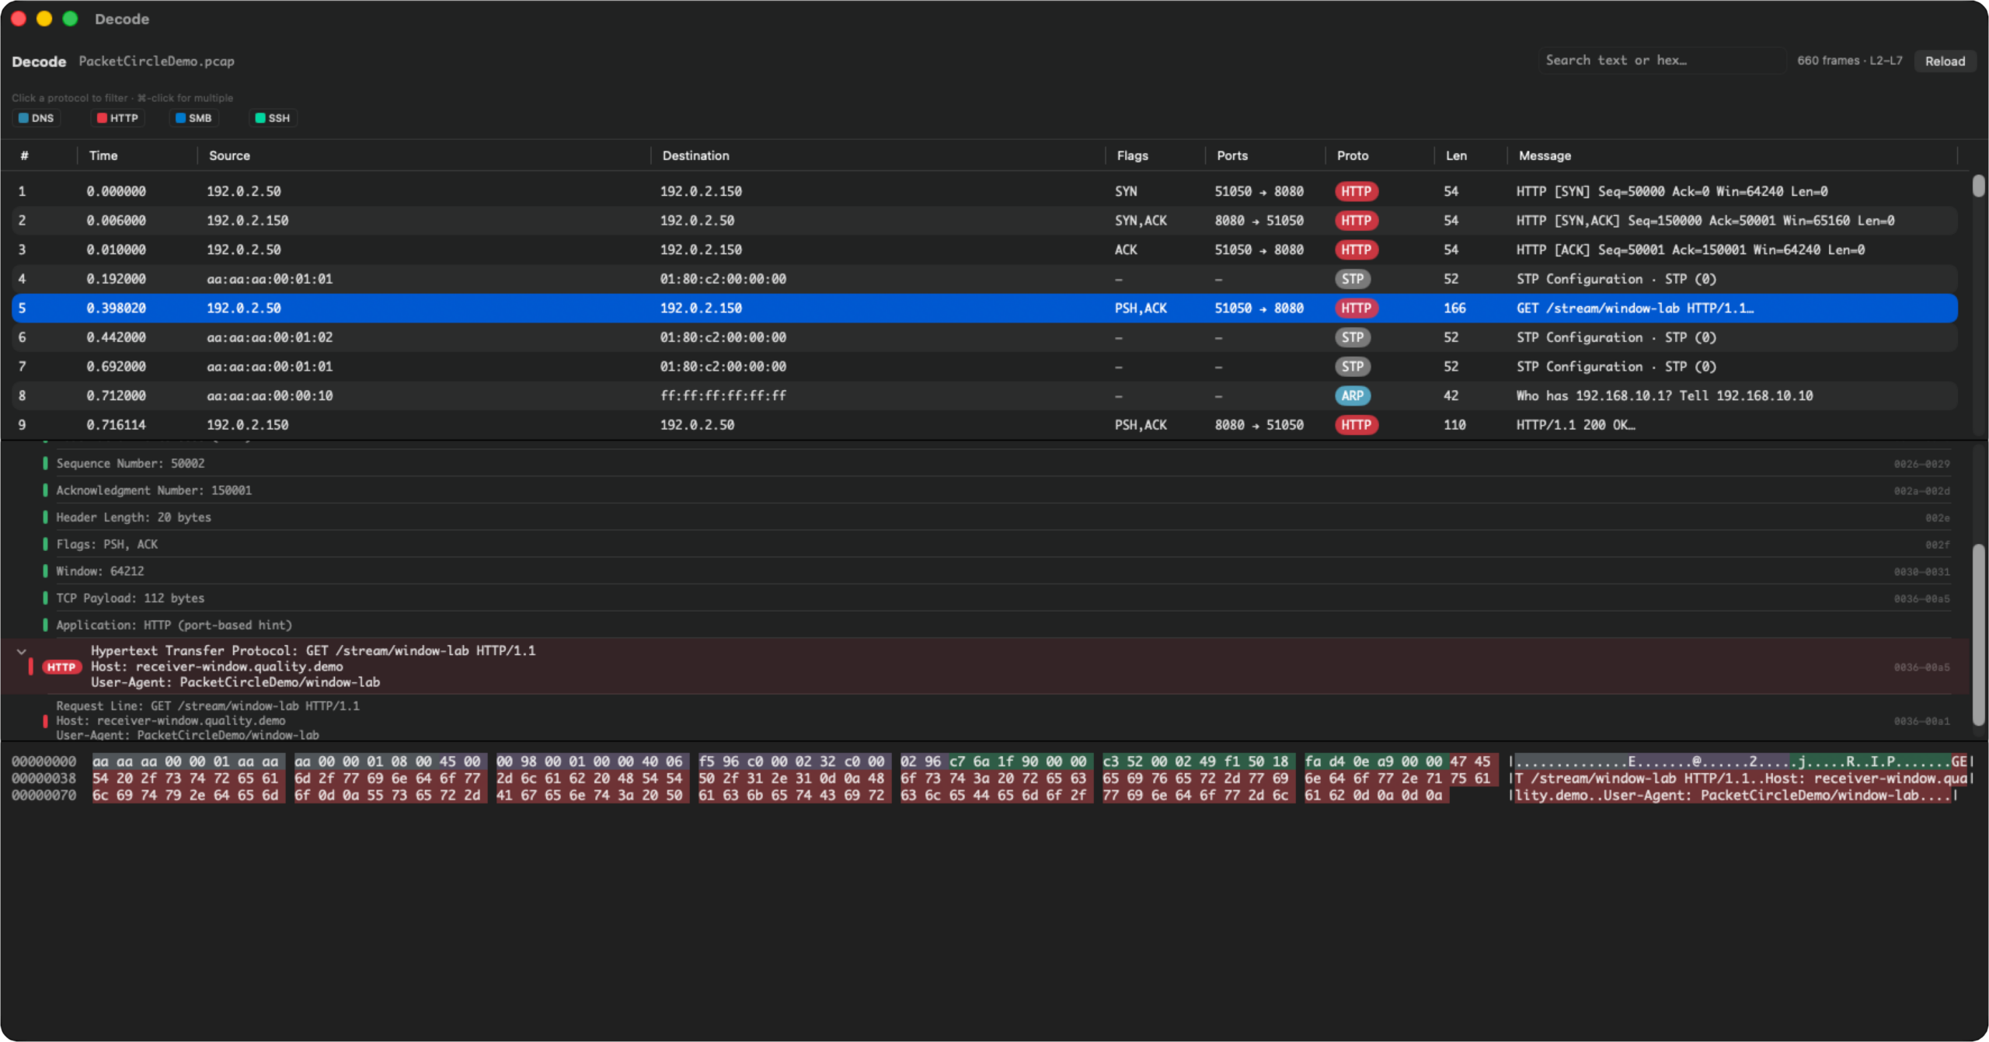Click the HTTP badge on frame 2
The width and height of the screenshot is (1989, 1042).
click(x=1356, y=221)
